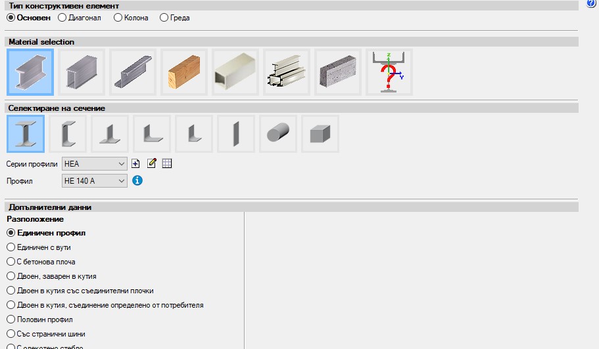Select the I-section shape icon
Viewport: 599px width, 349px height.
coord(26,134)
